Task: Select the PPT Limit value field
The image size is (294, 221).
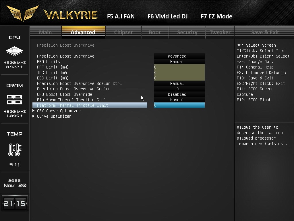Action: tap(179, 67)
